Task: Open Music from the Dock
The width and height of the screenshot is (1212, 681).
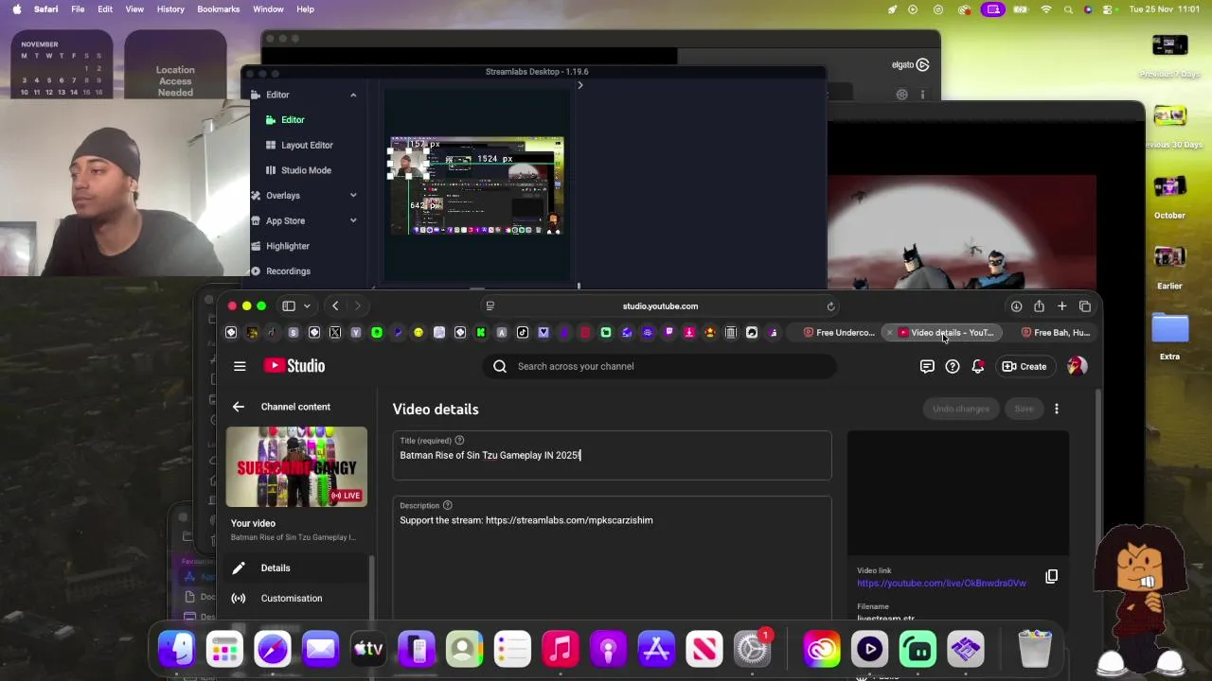Action: [x=561, y=649]
